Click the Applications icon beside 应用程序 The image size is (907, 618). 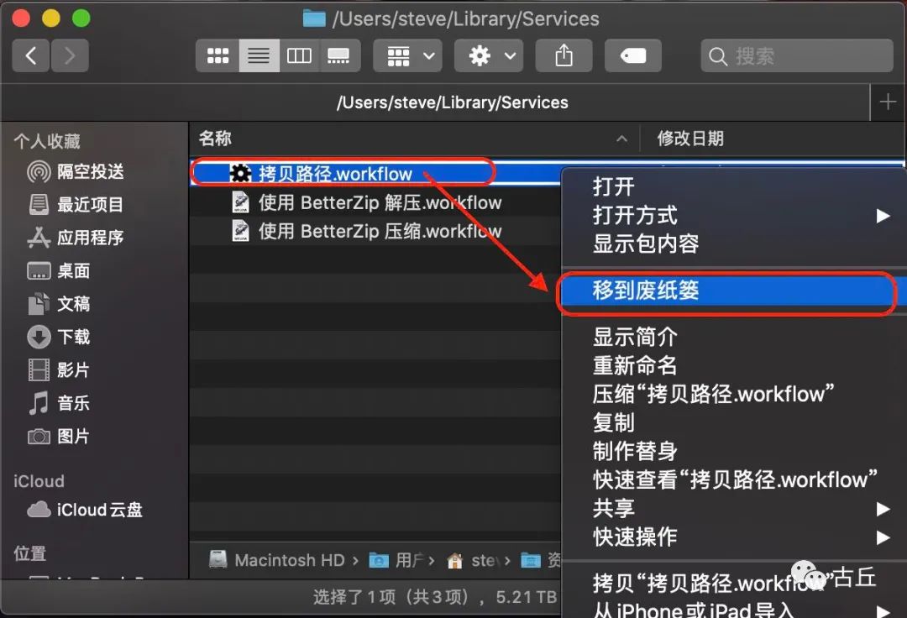[x=39, y=238]
